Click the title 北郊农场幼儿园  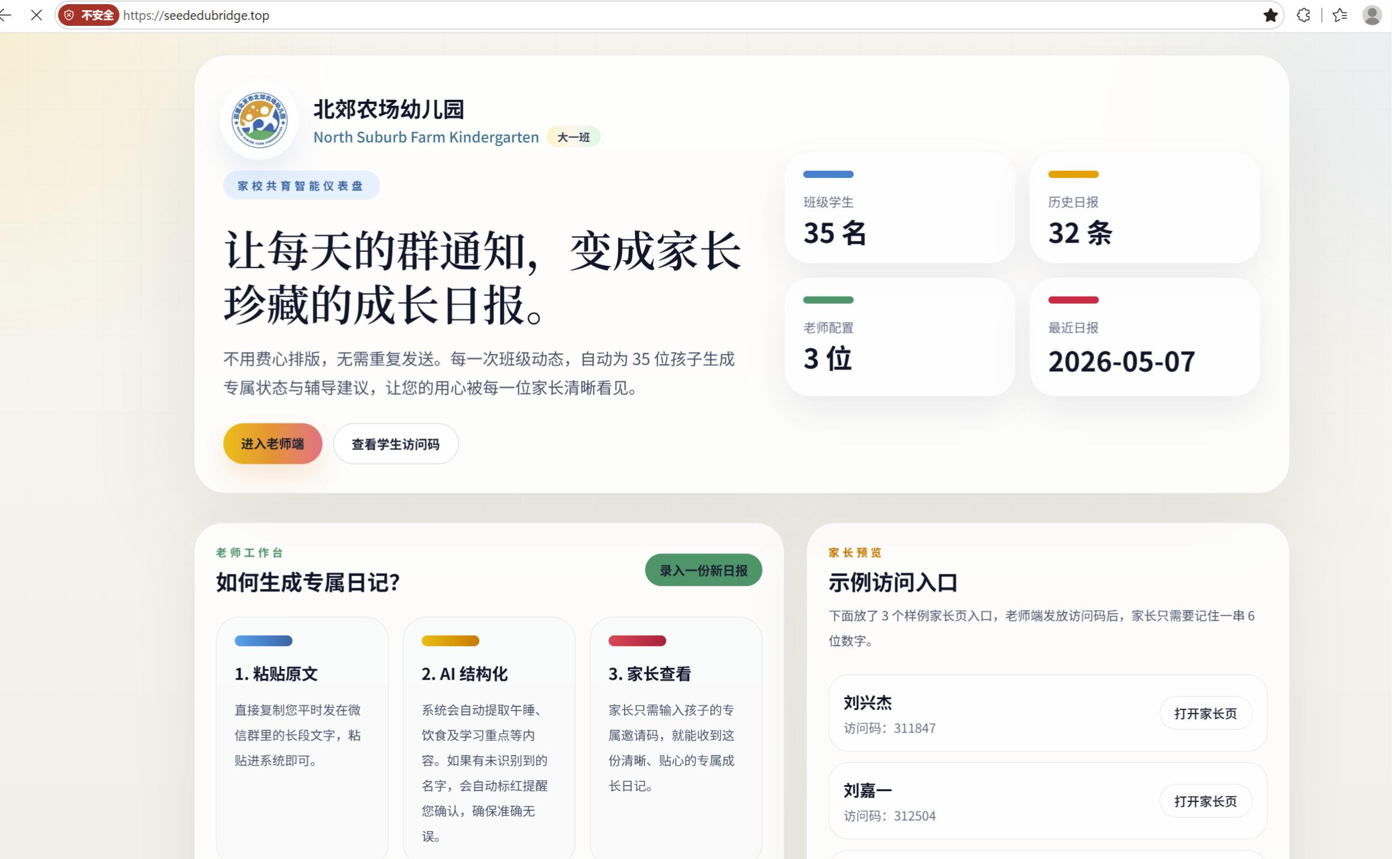tap(388, 109)
